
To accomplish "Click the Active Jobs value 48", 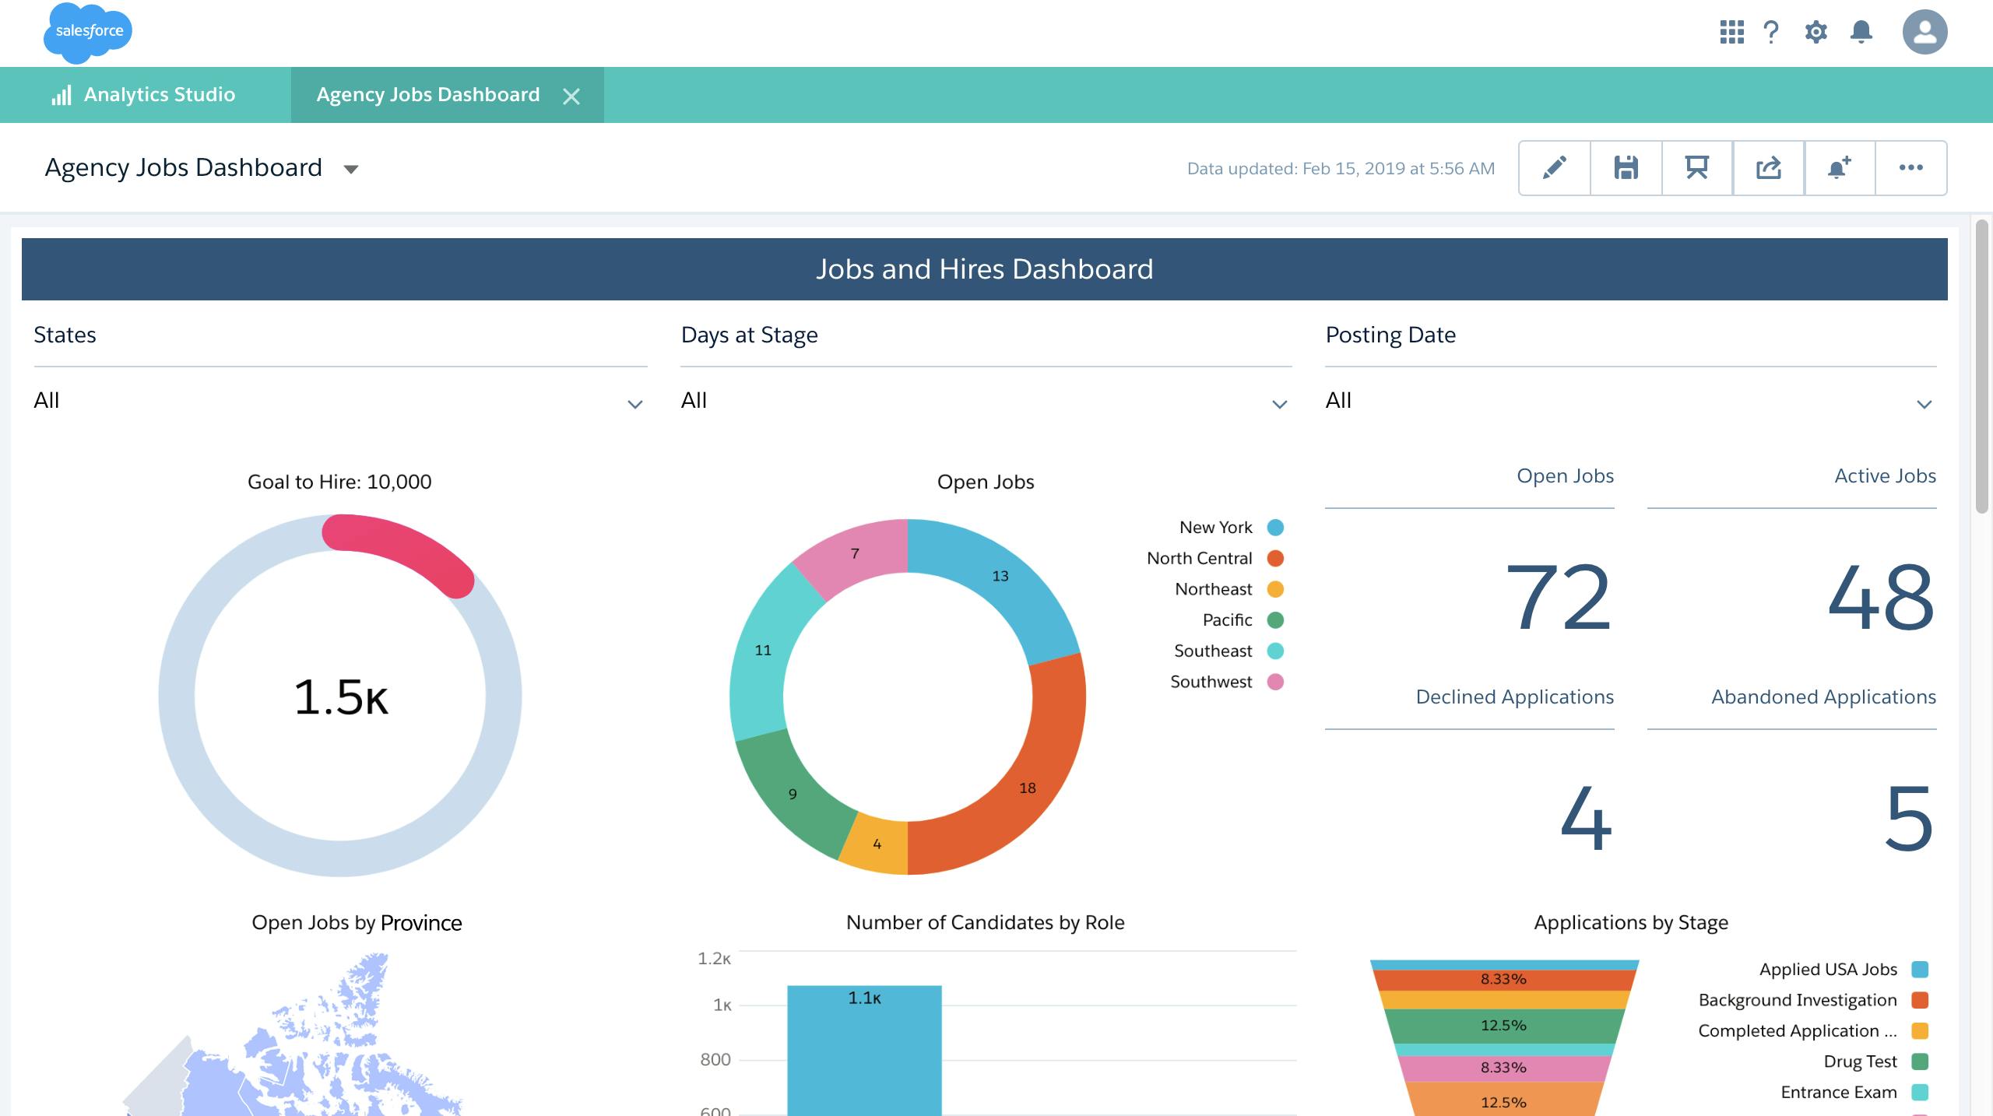I will click(1881, 598).
